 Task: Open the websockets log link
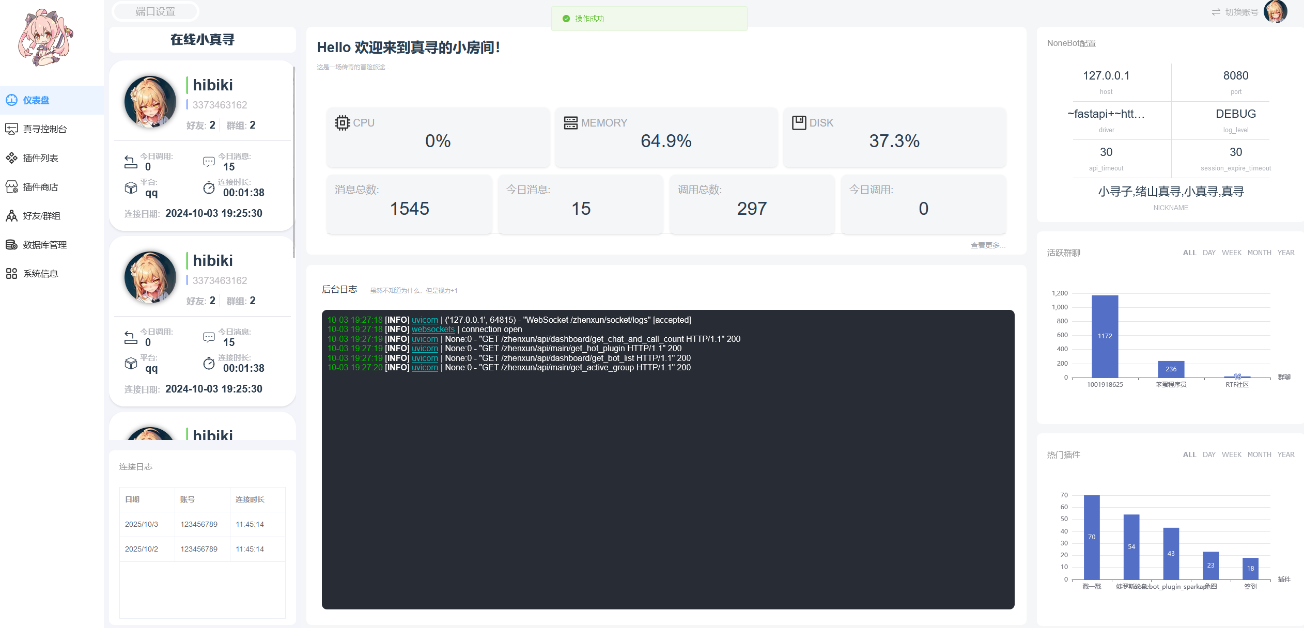(433, 329)
